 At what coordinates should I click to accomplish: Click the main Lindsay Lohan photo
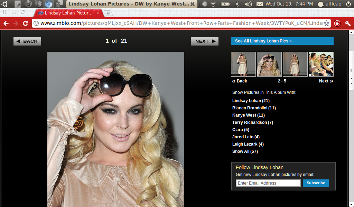click(x=115, y=129)
